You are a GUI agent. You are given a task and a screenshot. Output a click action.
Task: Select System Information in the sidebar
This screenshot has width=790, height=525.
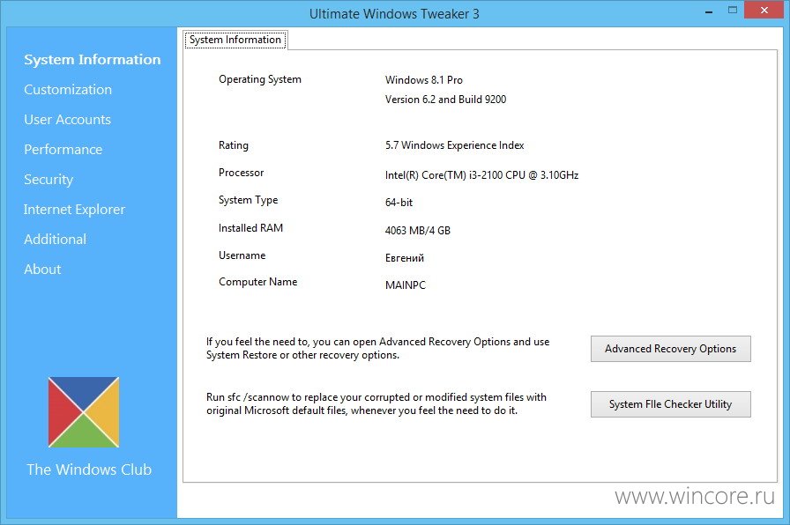[x=93, y=59]
